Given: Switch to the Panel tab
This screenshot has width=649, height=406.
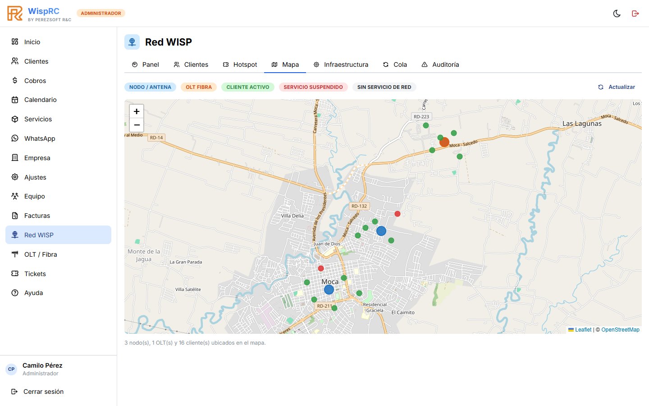Looking at the screenshot, I should (x=145, y=65).
